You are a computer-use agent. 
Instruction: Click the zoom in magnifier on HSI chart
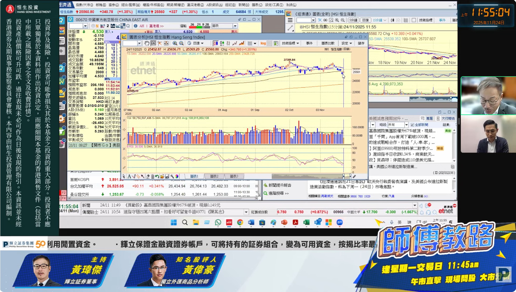[175, 43]
